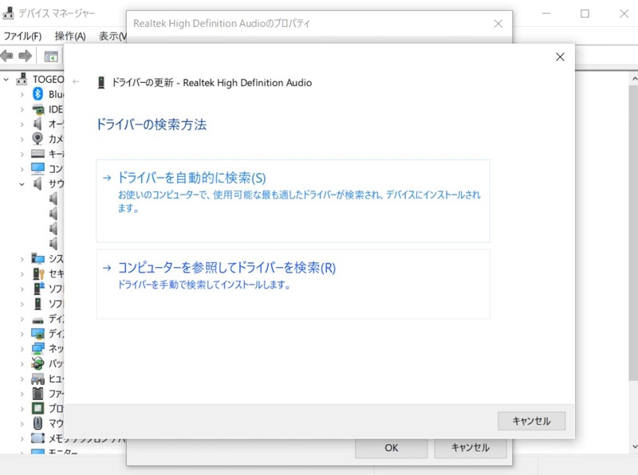Click キャンセル in Realtek properties dialog
This screenshot has height=475, width=638.
point(471,448)
